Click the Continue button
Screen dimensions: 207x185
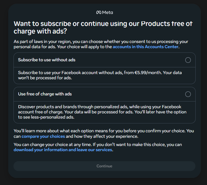click(105, 166)
